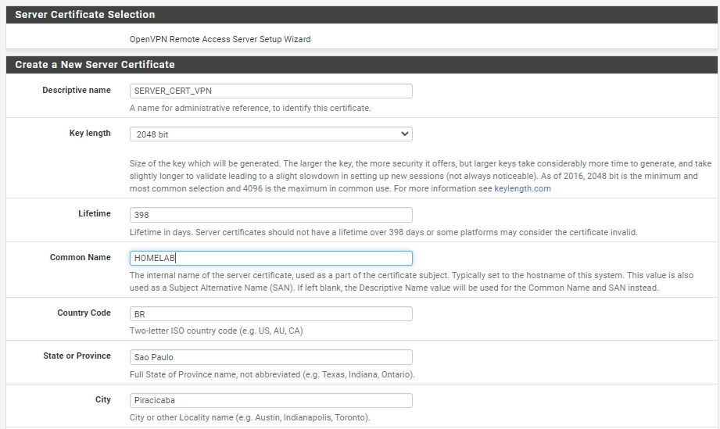Open the Key length dropdown arrow
This screenshot has width=720, height=429.
coord(404,134)
